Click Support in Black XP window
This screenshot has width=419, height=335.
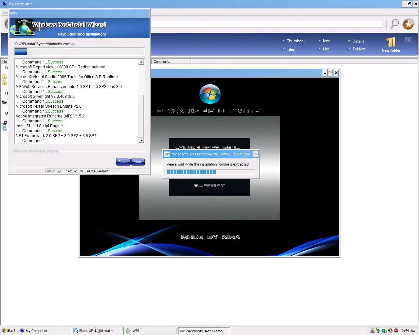pyautogui.click(x=209, y=185)
